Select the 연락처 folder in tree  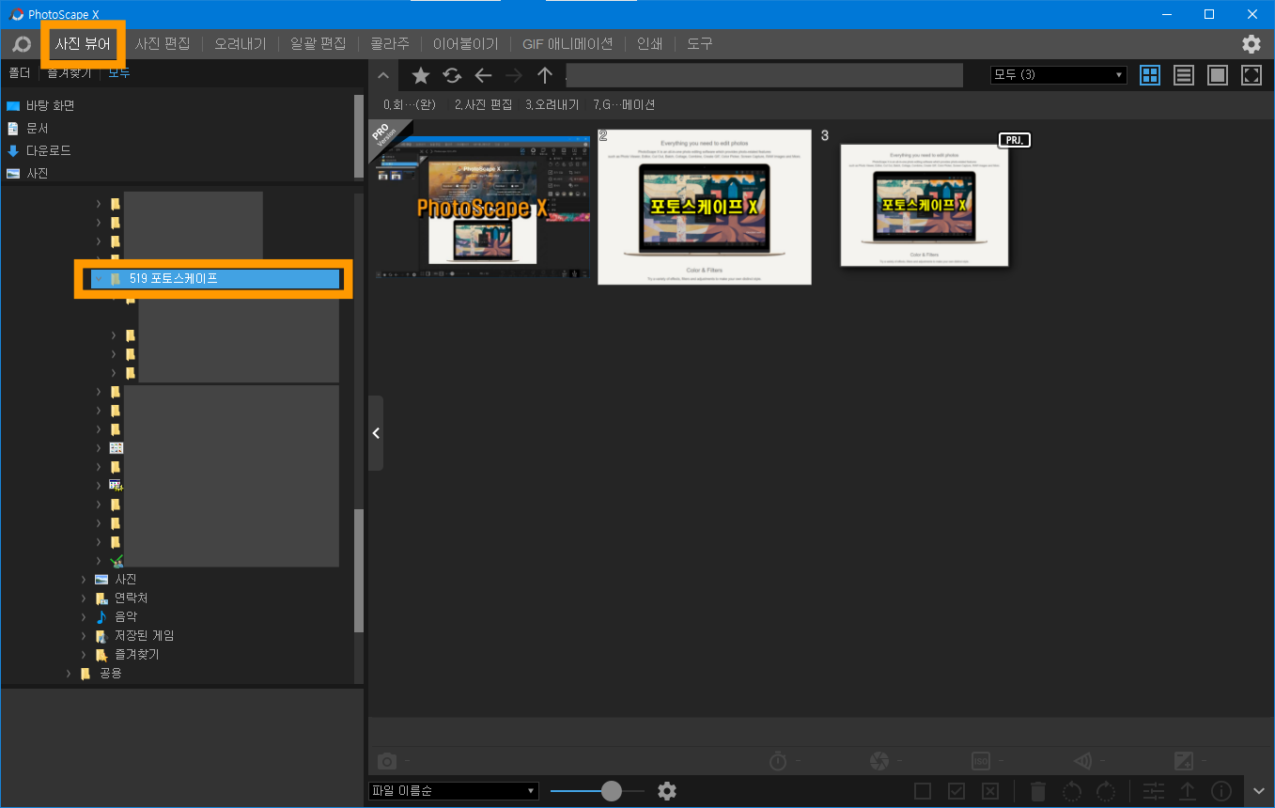coord(131,598)
